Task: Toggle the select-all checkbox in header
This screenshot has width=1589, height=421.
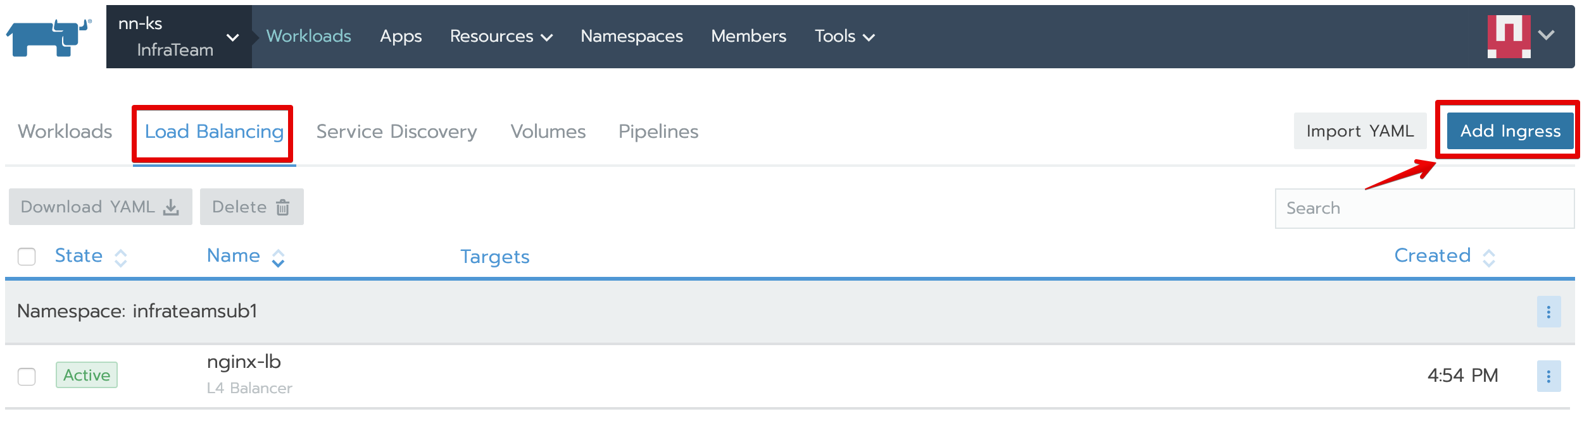Action: (27, 257)
